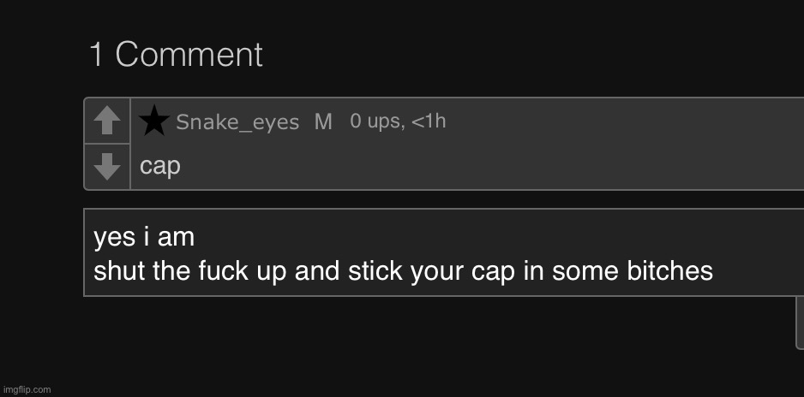Click the imgflip.com watermark
This screenshot has width=804, height=397.
point(27,389)
